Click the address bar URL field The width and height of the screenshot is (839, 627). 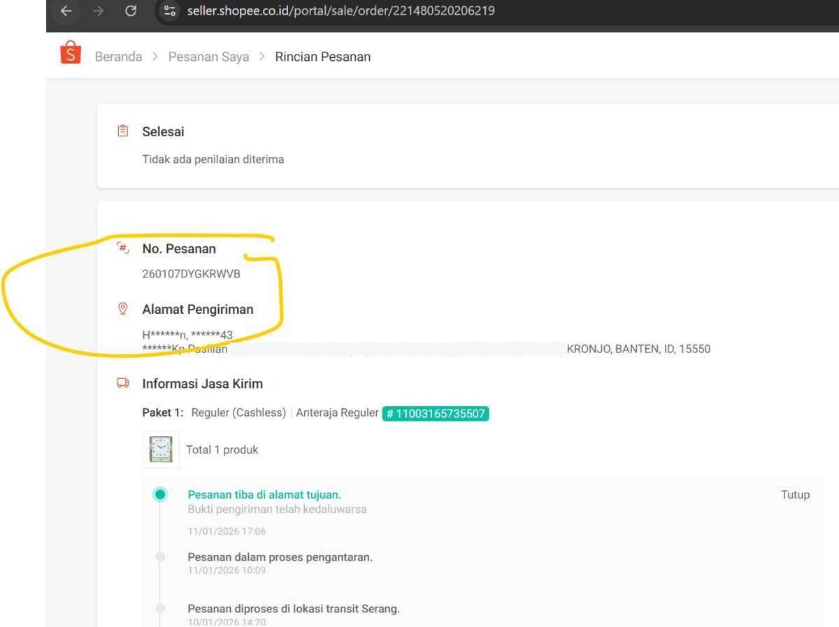click(341, 11)
